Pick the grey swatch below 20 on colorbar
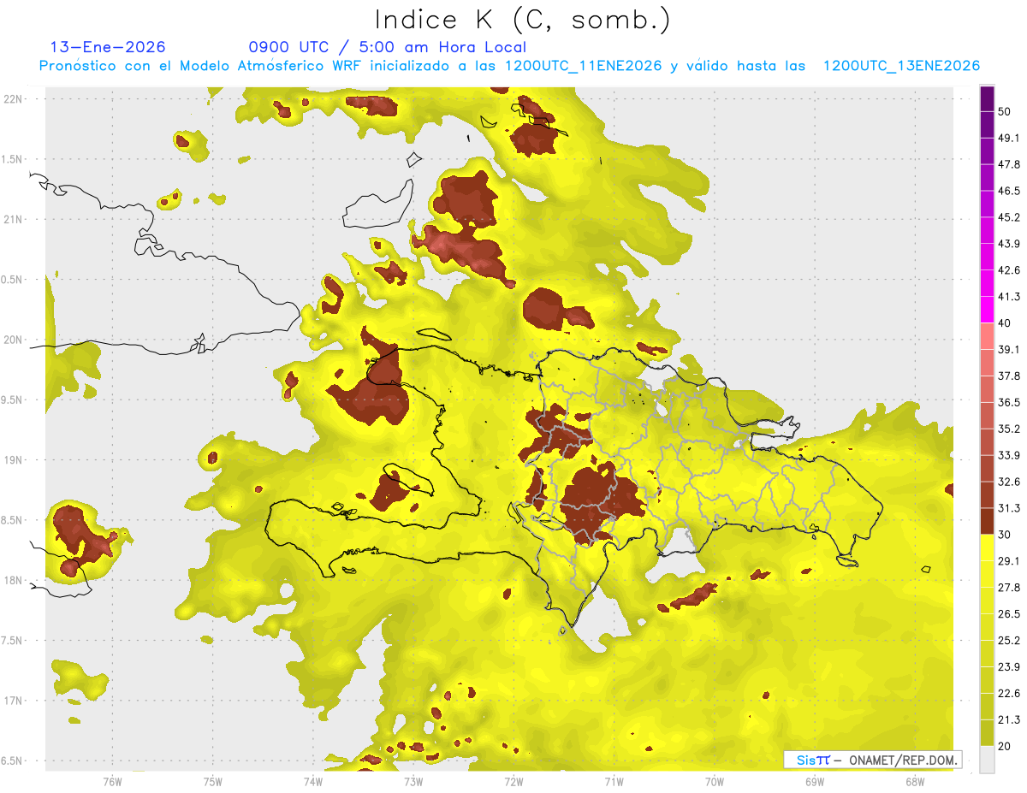This screenshot has width=1027, height=793. click(x=987, y=760)
